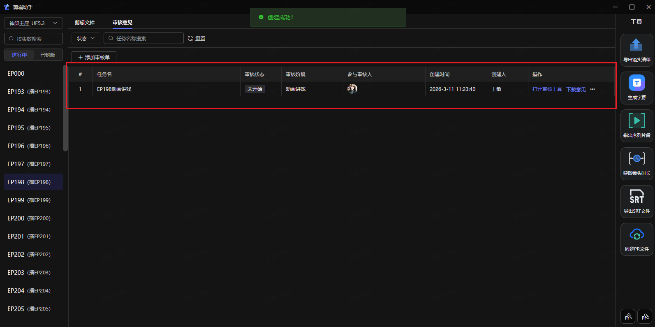Minimize the 剪辑助手 window

[615, 7]
